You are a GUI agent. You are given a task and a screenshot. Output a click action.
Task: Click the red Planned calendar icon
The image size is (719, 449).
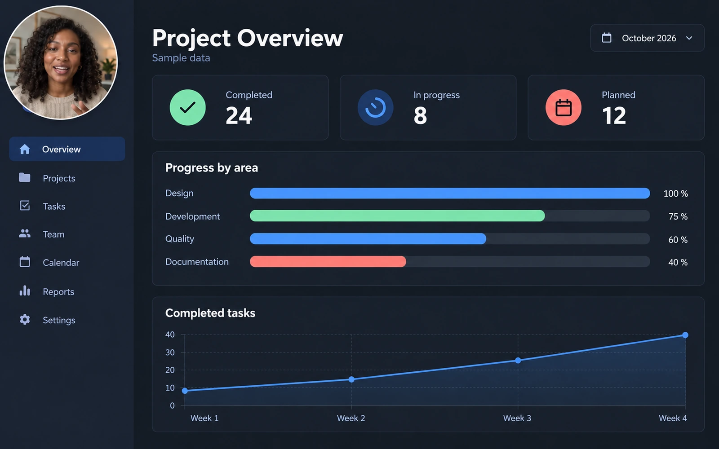point(564,107)
